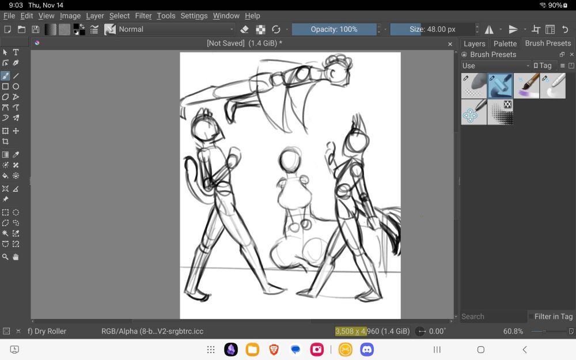Screen dimensions: 576x360
Task: Click the brush preset Search field
Action: pos(492,316)
